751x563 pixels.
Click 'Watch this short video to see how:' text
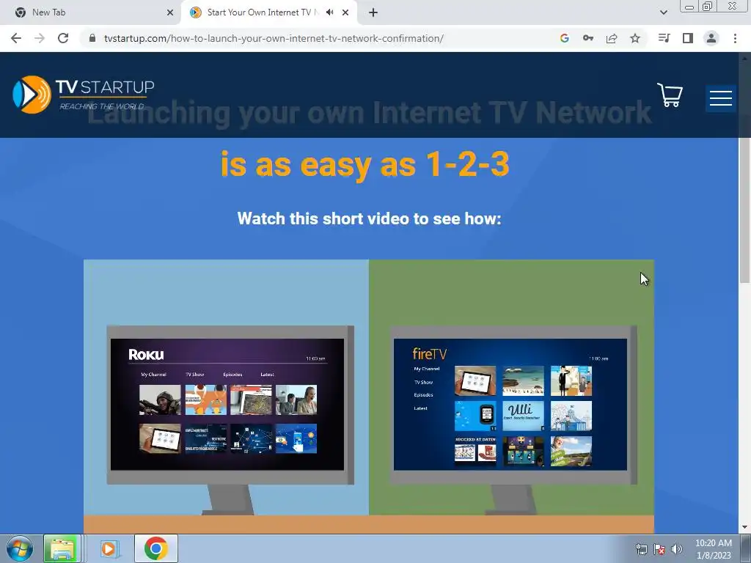tap(370, 218)
